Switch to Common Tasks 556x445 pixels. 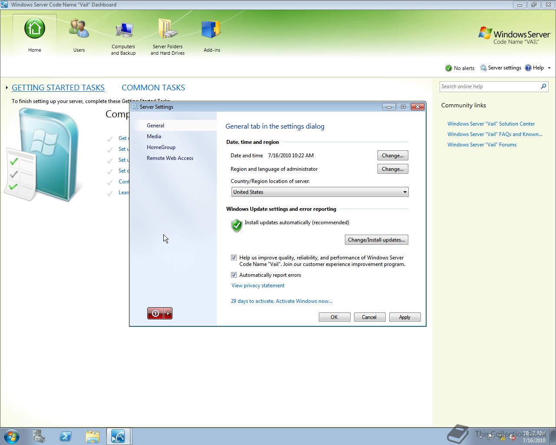[153, 87]
